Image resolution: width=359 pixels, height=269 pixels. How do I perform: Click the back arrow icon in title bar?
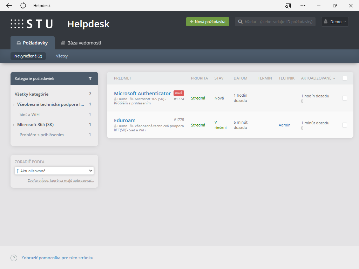click(9, 6)
